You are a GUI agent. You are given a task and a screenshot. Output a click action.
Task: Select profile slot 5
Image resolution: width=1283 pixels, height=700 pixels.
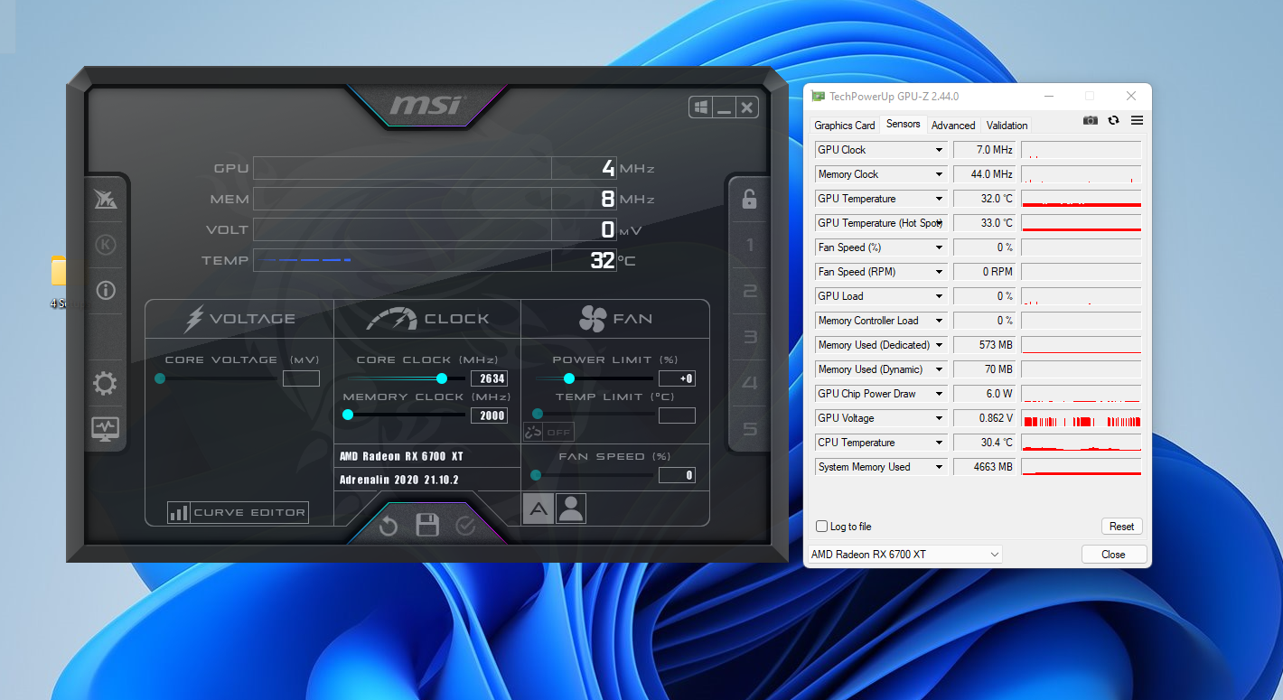pos(749,429)
